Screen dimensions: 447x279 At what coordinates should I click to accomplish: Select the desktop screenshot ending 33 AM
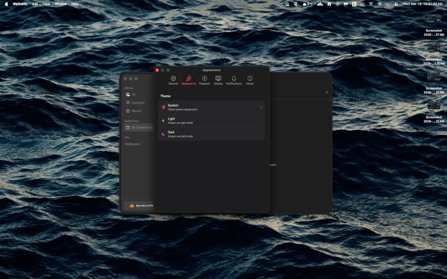coord(434,112)
